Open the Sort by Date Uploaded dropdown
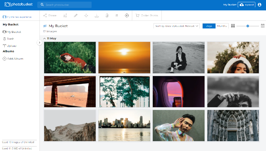This screenshot has height=151, width=266. (x=176, y=26)
